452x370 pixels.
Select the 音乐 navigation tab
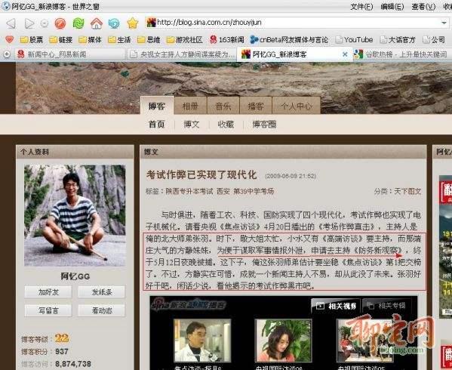[x=223, y=106]
